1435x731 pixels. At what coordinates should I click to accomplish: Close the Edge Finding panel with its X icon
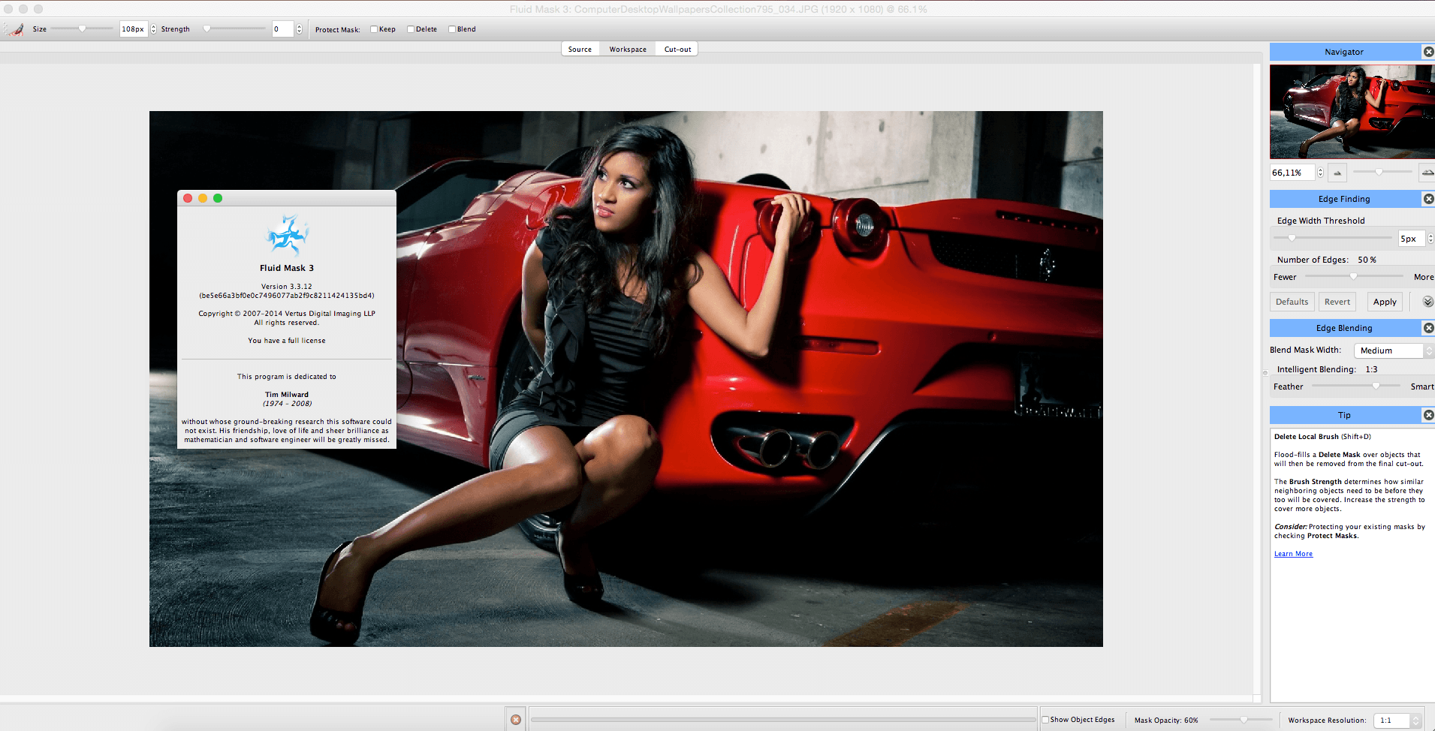(1428, 199)
